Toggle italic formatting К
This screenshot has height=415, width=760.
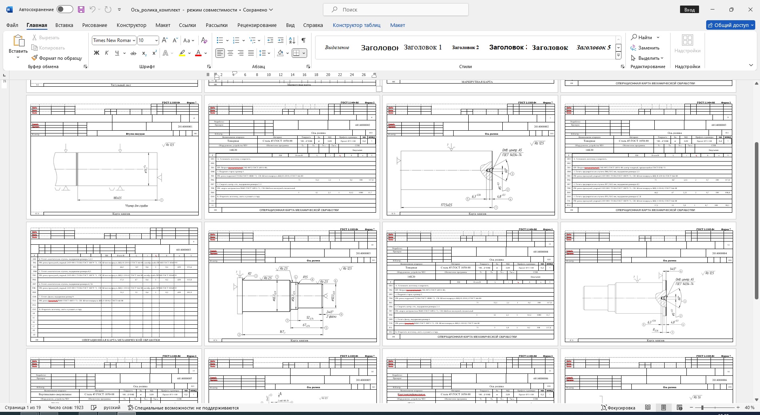point(106,53)
